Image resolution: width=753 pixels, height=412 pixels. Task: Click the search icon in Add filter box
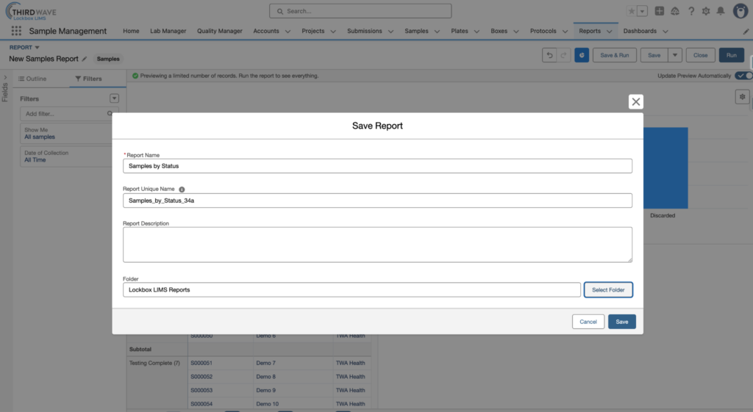point(110,114)
